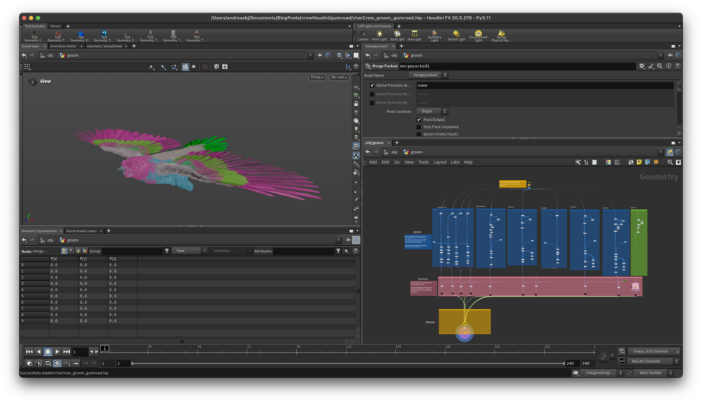
Task: Expand the Asset Name mergepacked dropdown
Action: (428, 75)
